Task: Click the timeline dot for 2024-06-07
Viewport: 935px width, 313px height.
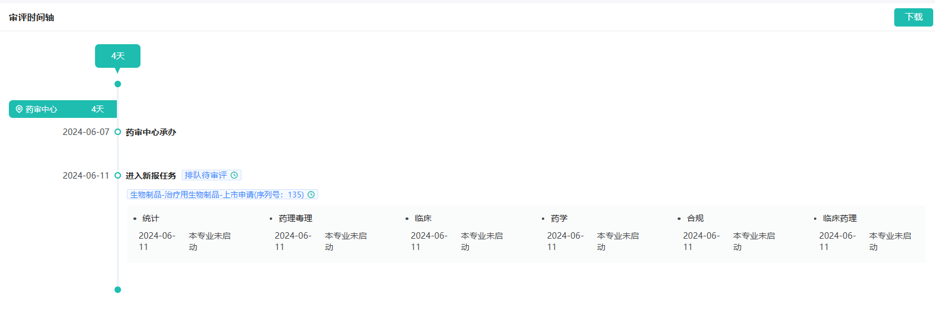Action: point(117,132)
